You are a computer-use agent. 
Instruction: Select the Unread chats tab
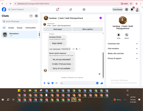[11, 28]
